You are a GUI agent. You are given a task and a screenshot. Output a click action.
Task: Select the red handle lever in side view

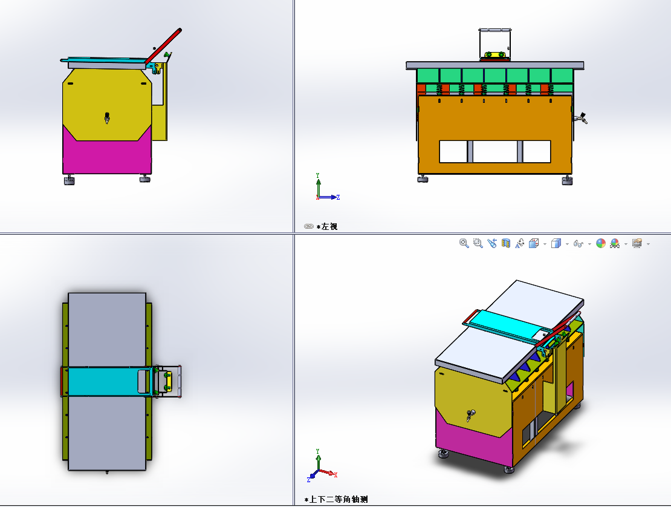[x=164, y=46]
